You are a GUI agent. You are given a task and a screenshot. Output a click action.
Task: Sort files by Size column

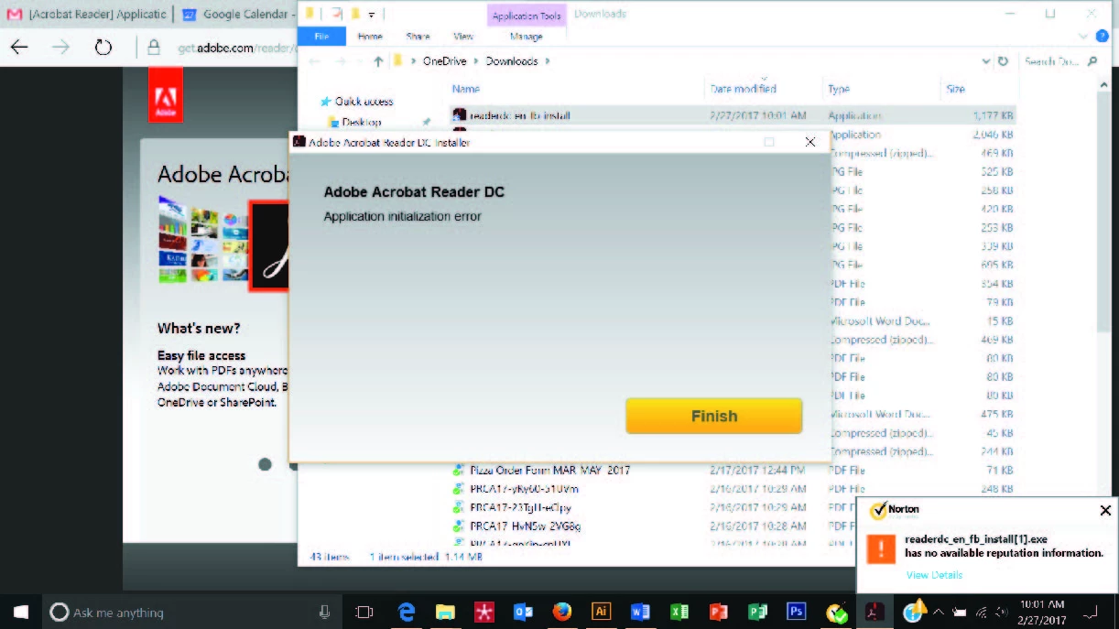[x=955, y=89]
